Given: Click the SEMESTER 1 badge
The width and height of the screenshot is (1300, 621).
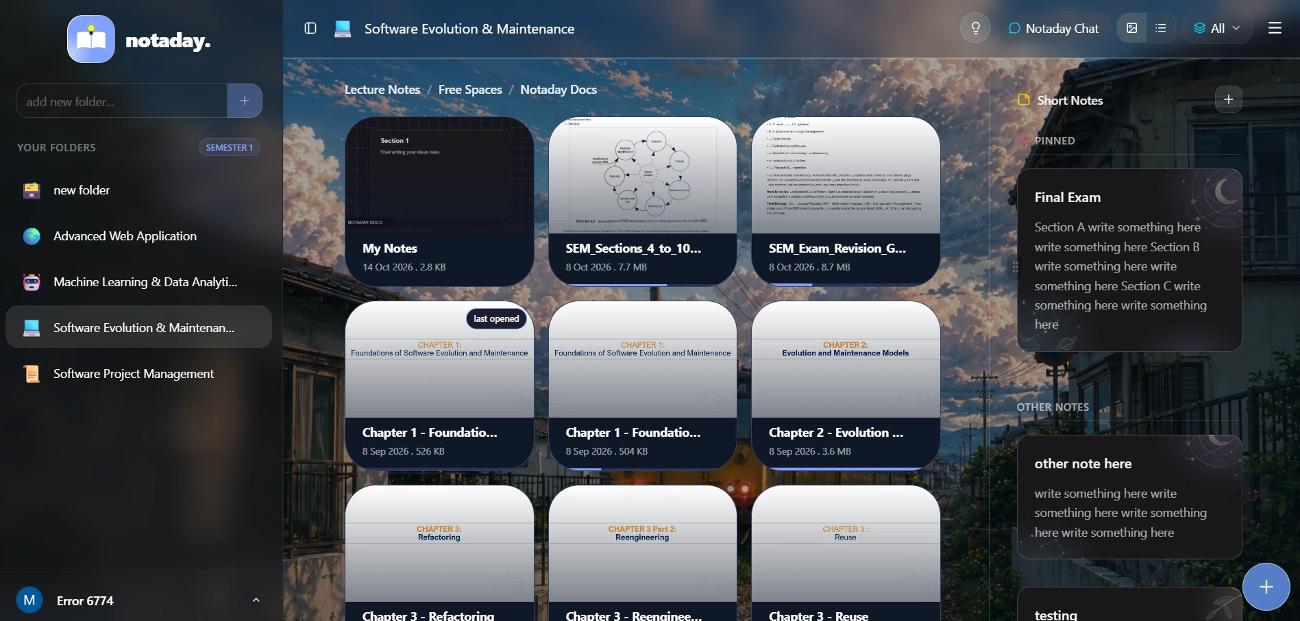Looking at the screenshot, I should point(230,147).
